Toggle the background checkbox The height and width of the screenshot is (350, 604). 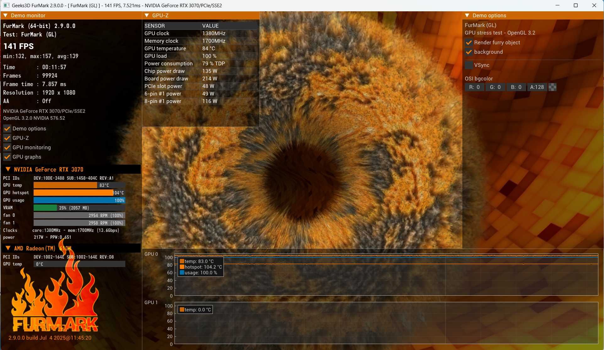click(x=469, y=52)
